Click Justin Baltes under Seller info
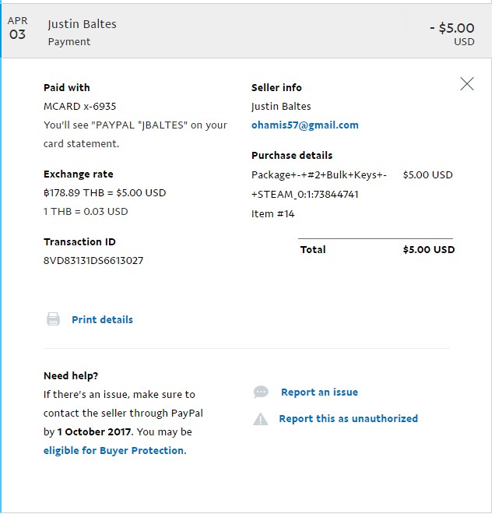The image size is (502, 514). pyautogui.click(x=281, y=107)
